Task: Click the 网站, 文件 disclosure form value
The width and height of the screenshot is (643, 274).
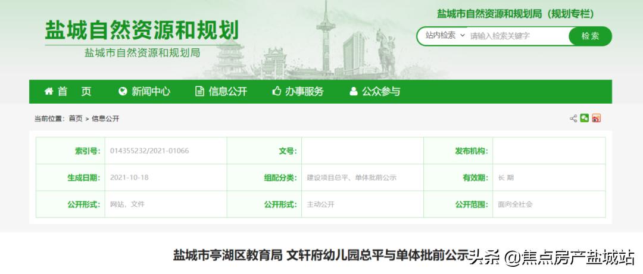Action: tap(127, 204)
